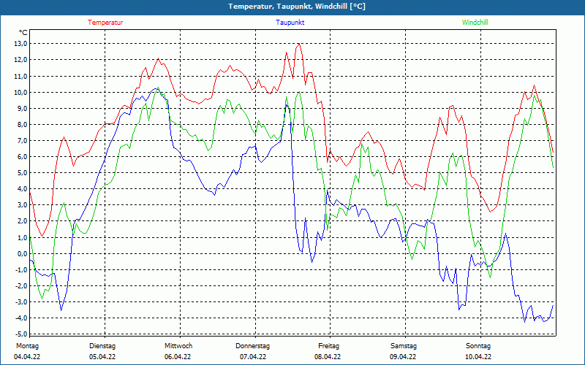Click the date 06.04.22

click(x=178, y=357)
